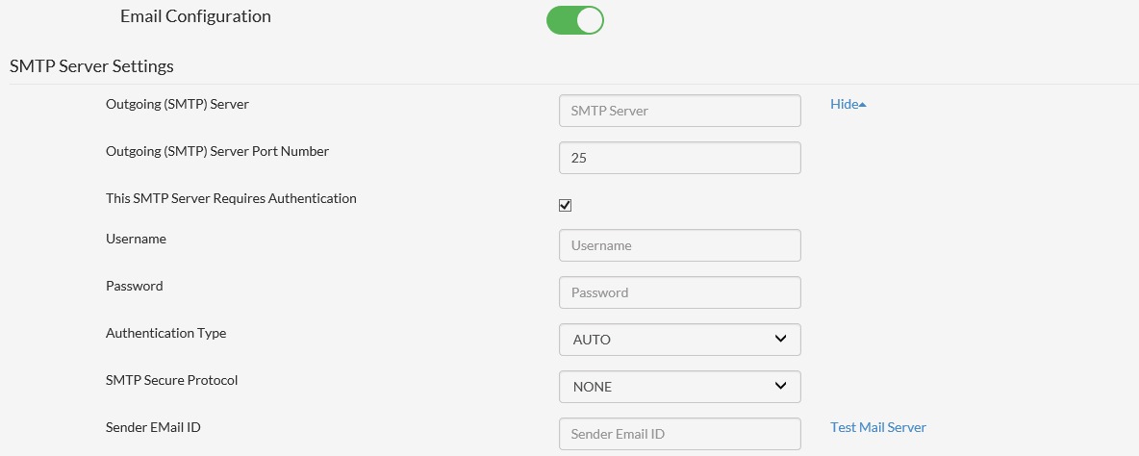This screenshot has width=1139, height=456.
Task: Click the SMTP Server Settings heading
Action: pyautogui.click(x=91, y=66)
